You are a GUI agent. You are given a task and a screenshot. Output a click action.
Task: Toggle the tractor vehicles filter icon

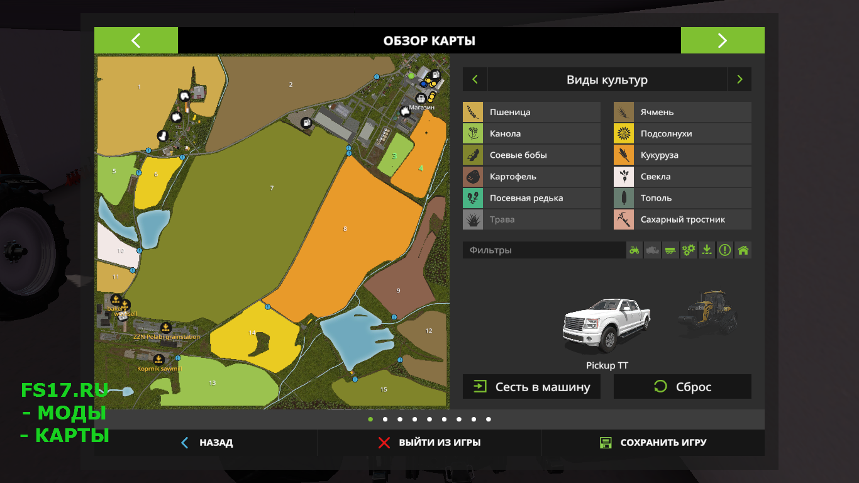(x=635, y=250)
